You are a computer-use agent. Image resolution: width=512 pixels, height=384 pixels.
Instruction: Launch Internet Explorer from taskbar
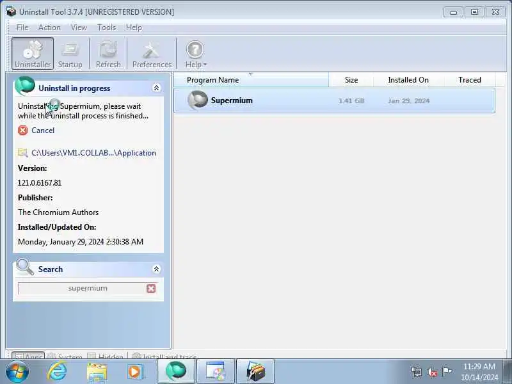[57, 371]
